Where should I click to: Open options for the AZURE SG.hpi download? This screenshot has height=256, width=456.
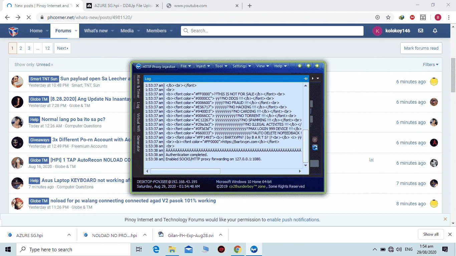point(69,235)
